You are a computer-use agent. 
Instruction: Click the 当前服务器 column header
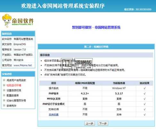pyautogui.click(x=119, y=83)
